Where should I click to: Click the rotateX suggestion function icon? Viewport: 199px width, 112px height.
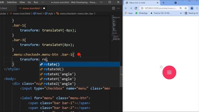(41, 74)
